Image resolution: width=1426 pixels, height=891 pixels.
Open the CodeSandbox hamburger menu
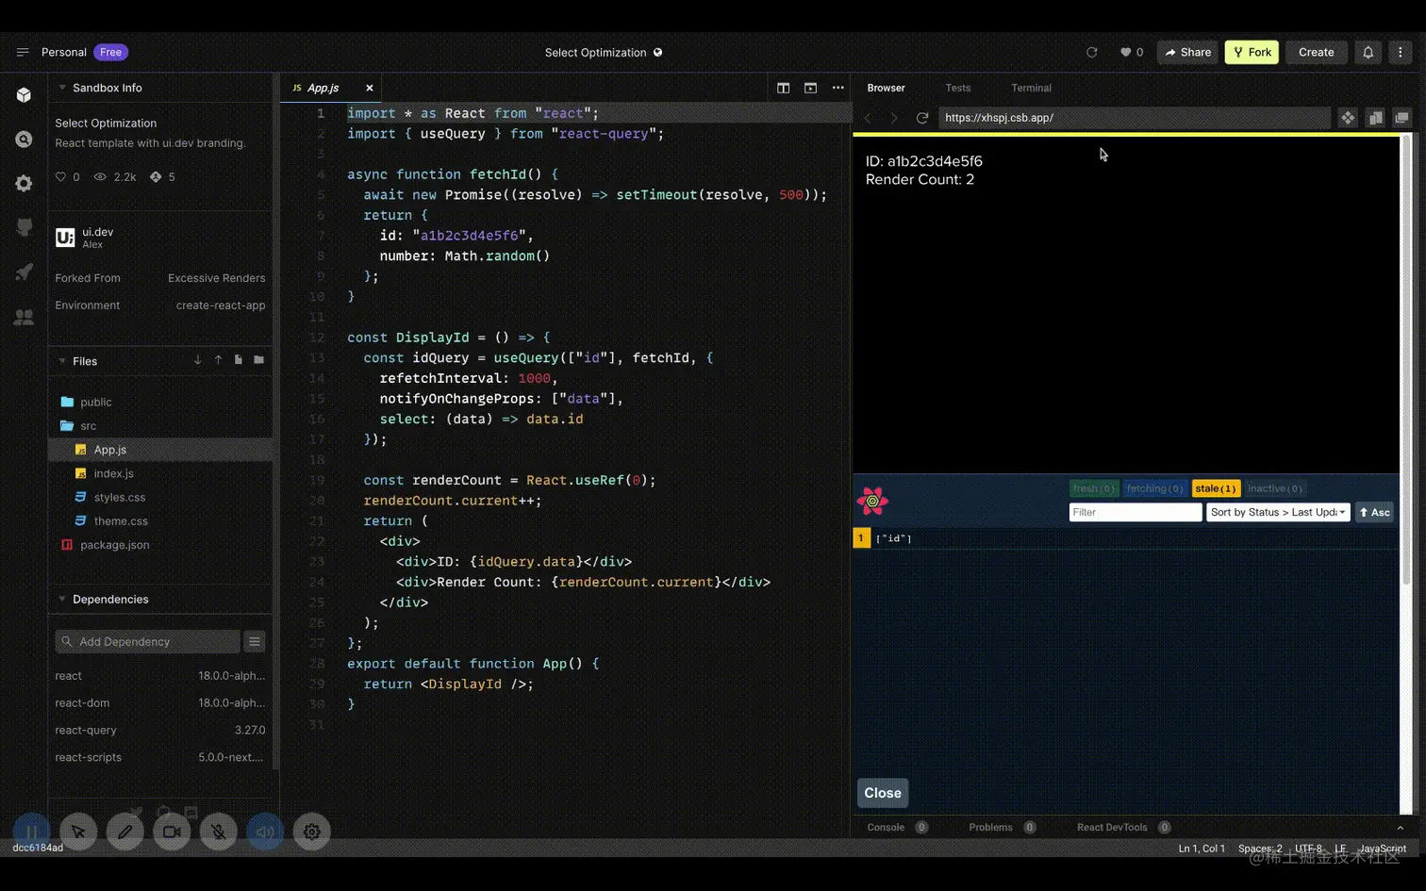pos(23,52)
